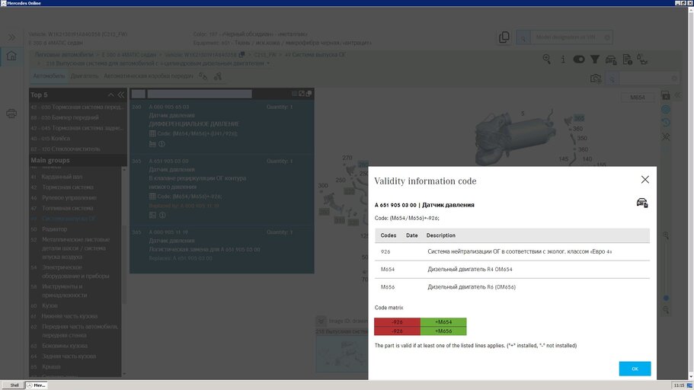Screen dimensions: 694x390
Task: Open main group 50 Радиатор
Action: pos(49,229)
